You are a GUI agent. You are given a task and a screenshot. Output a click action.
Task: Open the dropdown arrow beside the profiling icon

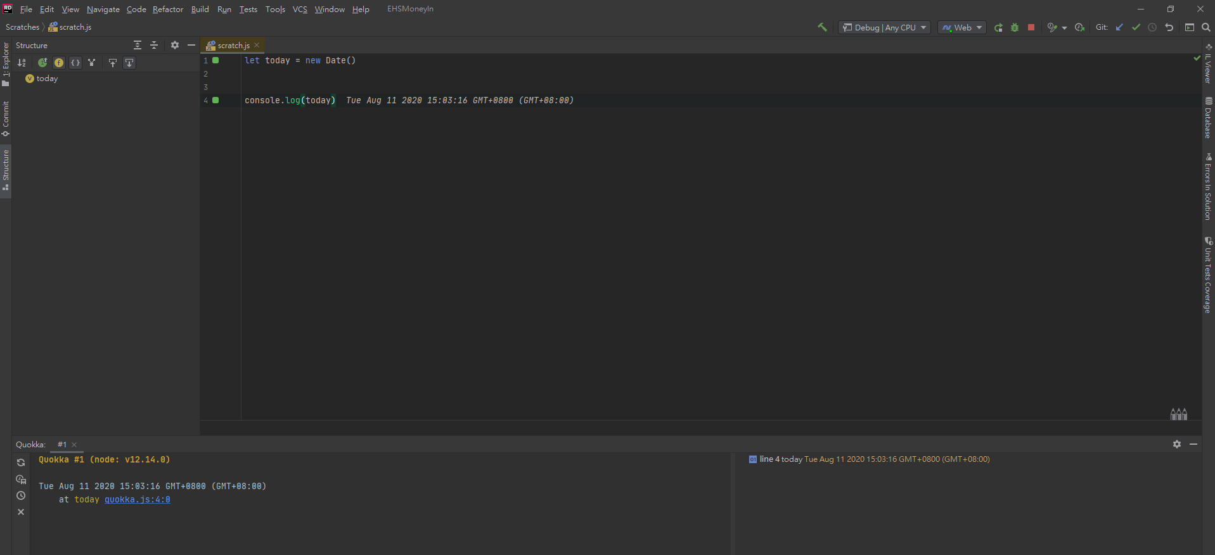tap(1064, 28)
